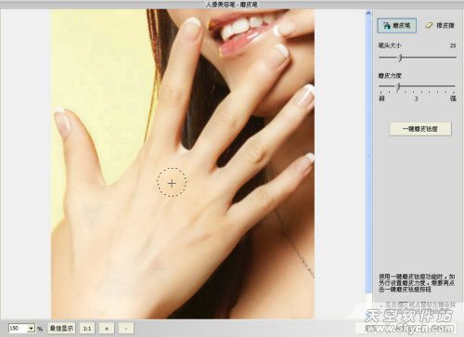Apply brush on the thumb's fingernail
The image size is (464, 337).
63,121
